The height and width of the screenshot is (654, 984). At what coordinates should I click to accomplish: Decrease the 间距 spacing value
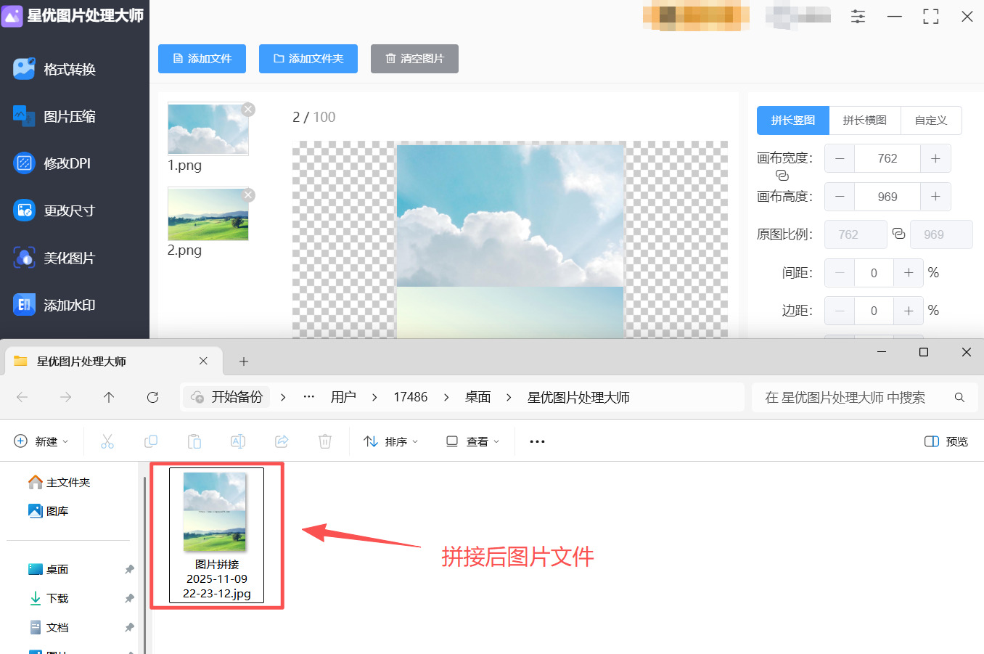(840, 273)
